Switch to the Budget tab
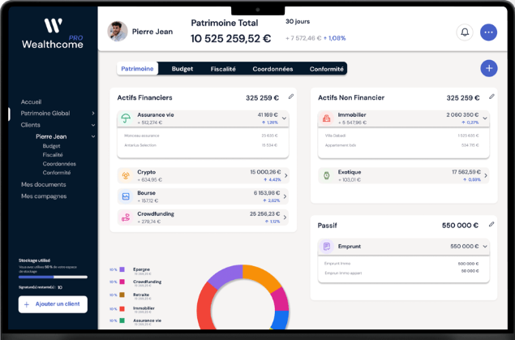This screenshot has width=515, height=340. [x=182, y=69]
